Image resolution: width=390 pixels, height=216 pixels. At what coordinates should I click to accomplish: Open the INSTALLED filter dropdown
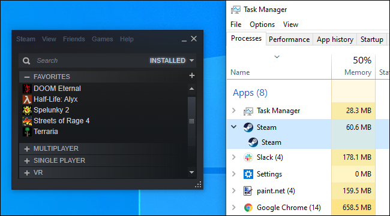172,60
